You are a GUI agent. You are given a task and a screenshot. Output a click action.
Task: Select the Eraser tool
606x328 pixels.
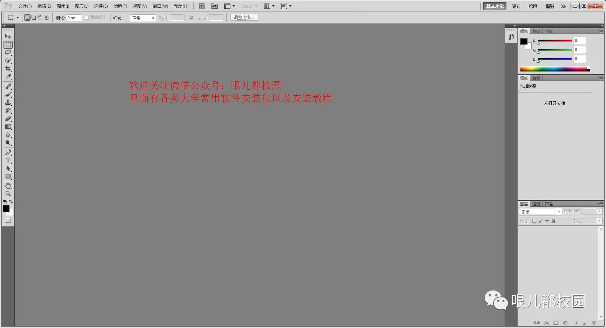point(8,118)
